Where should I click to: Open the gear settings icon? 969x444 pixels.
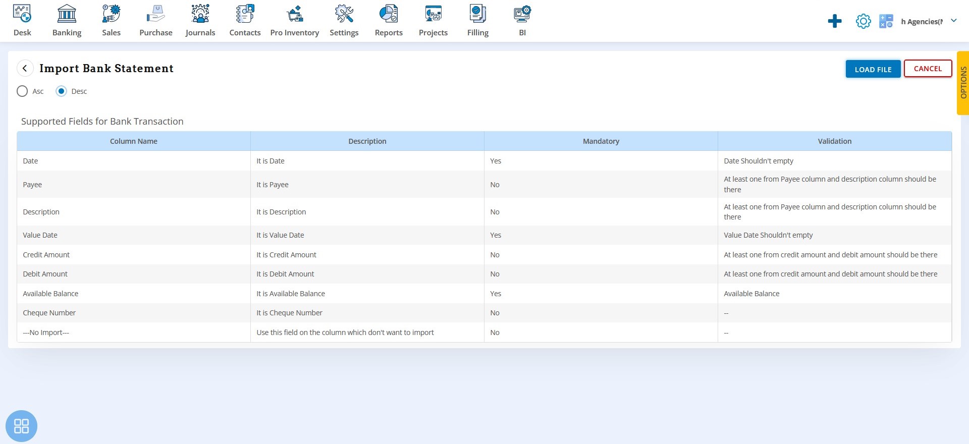(864, 21)
